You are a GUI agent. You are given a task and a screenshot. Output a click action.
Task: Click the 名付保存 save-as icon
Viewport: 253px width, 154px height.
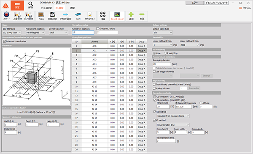coord(29,16)
